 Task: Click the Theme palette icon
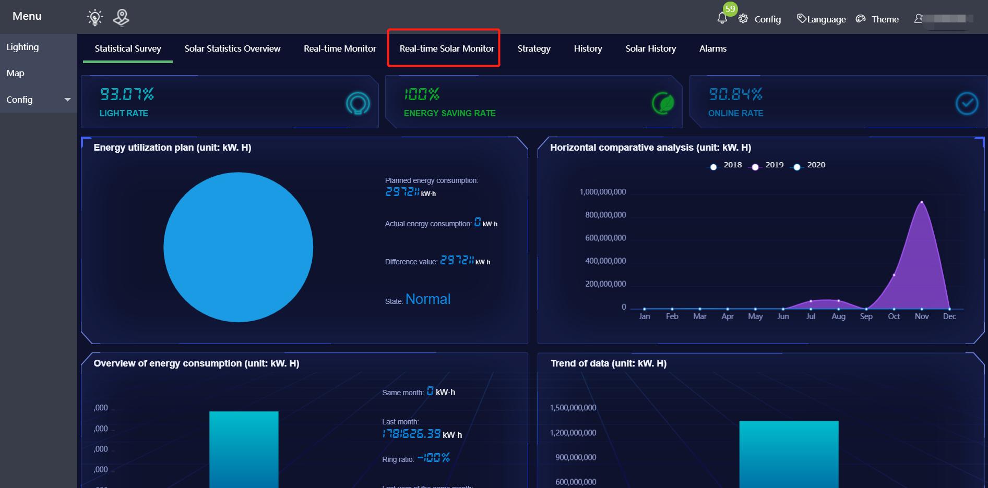[861, 19]
